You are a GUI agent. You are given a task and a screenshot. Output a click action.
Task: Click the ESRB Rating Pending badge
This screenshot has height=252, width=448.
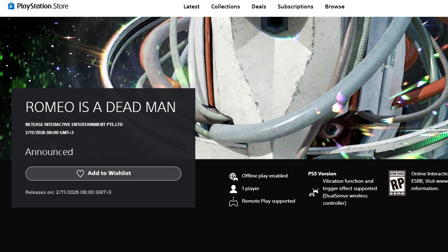[x=397, y=183]
